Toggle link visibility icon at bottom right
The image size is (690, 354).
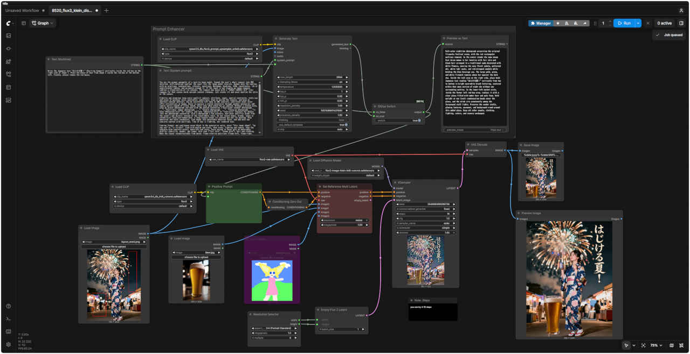point(681,345)
